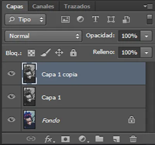This screenshot has height=145, width=155.
Task: Hide the Capa 1 layer
Action: (x=11, y=97)
